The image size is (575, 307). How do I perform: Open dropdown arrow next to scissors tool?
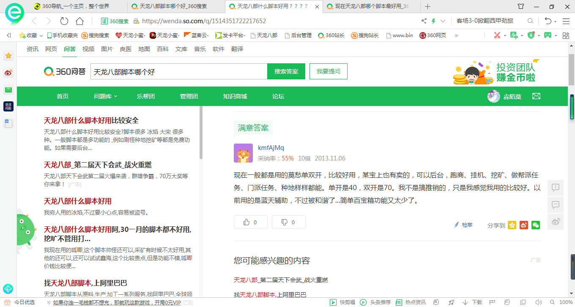[505, 35]
